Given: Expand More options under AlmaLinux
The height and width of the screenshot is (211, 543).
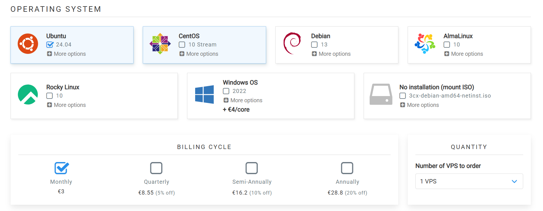Looking at the screenshot, I should tap(464, 54).
